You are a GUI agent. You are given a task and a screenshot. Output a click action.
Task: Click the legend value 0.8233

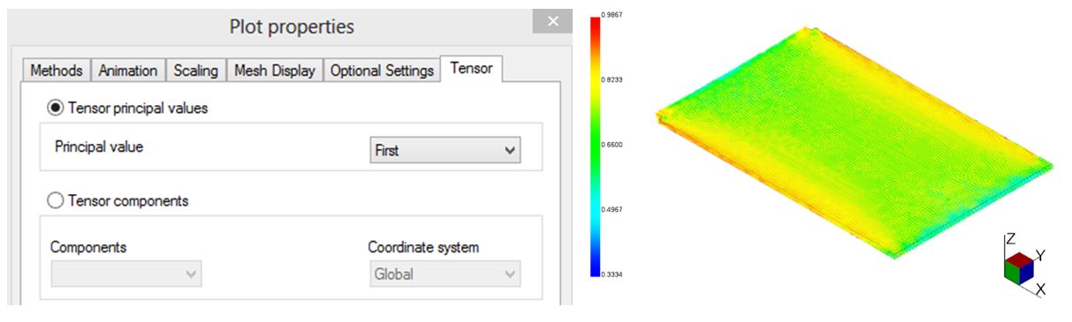click(x=612, y=79)
